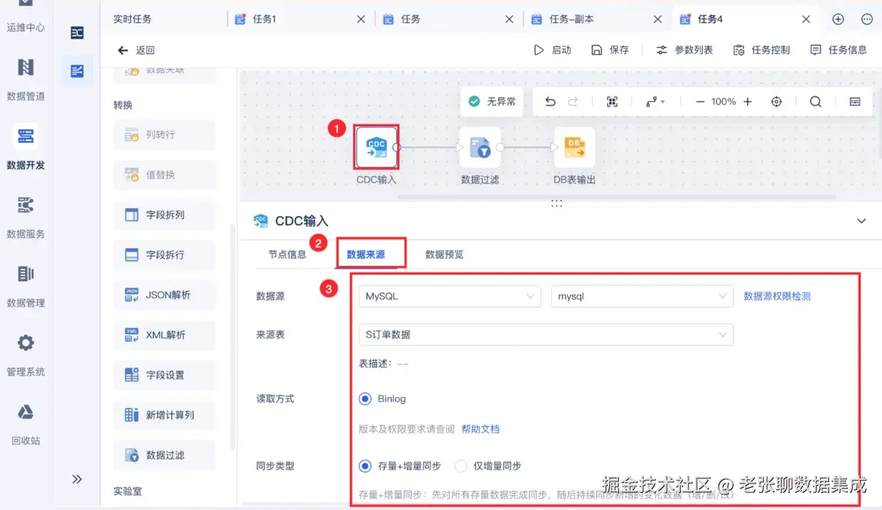Choose the 数据过滤 operator in palette
Image resolution: width=882 pixels, height=510 pixels.
point(165,456)
